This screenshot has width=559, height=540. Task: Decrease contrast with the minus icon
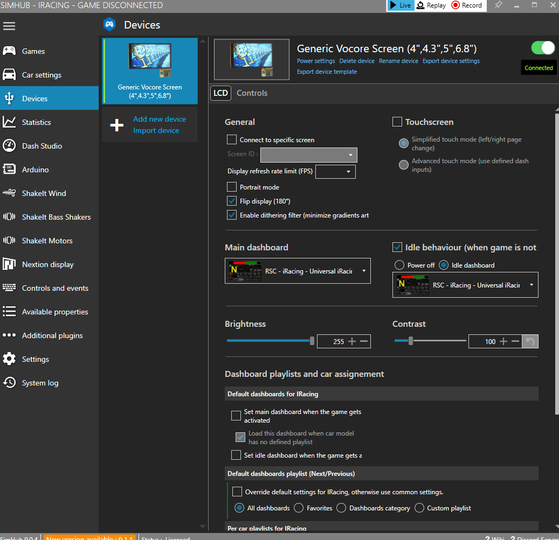[515, 341]
